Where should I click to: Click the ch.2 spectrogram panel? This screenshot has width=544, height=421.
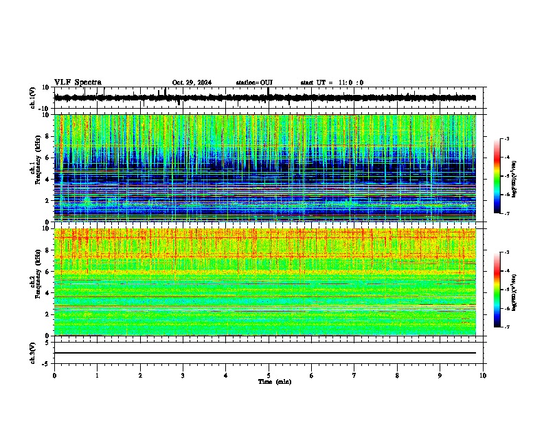265,282
